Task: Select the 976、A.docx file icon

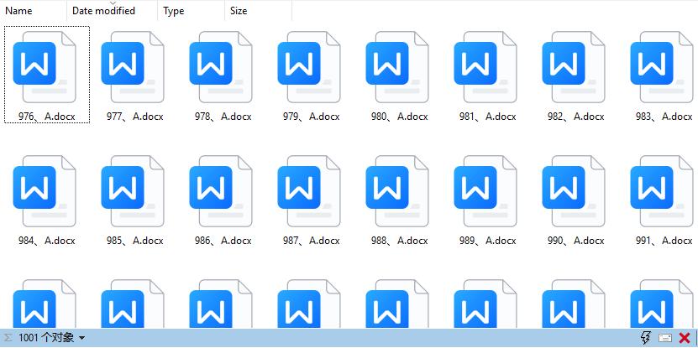Action: pos(45,67)
